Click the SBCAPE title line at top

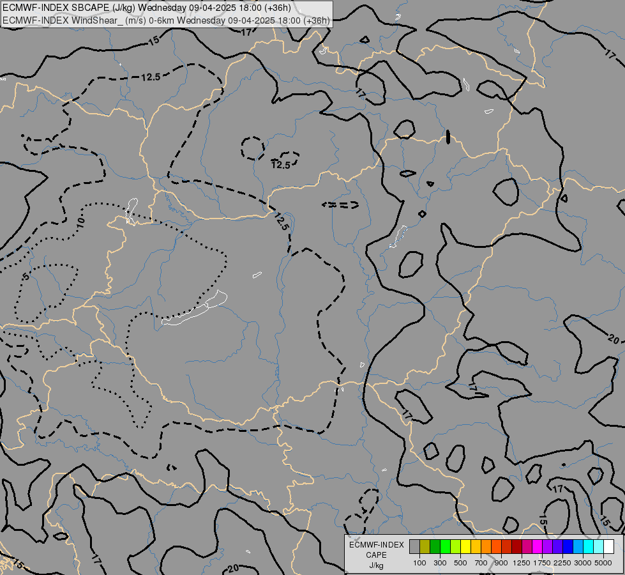(146, 8)
